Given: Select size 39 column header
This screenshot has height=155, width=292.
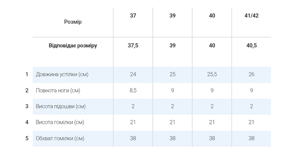Looking at the screenshot, I should pyautogui.click(x=173, y=16).
